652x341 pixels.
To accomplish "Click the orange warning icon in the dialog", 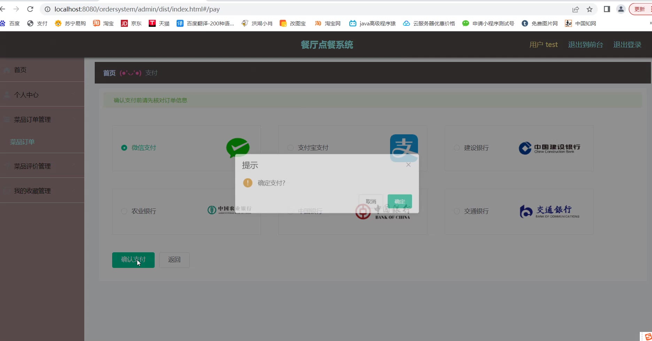I will click(x=248, y=183).
